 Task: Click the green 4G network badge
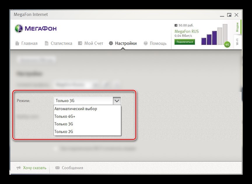coord(227,44)
